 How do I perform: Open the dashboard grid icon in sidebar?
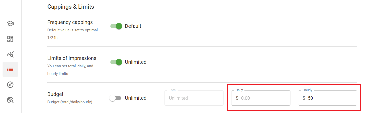[x=10, y=39]
